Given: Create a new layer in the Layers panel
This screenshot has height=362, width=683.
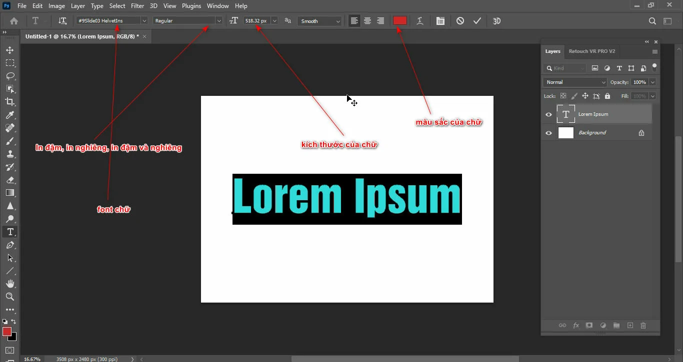Looking at the screenshot, I should (x=630, y=325).
